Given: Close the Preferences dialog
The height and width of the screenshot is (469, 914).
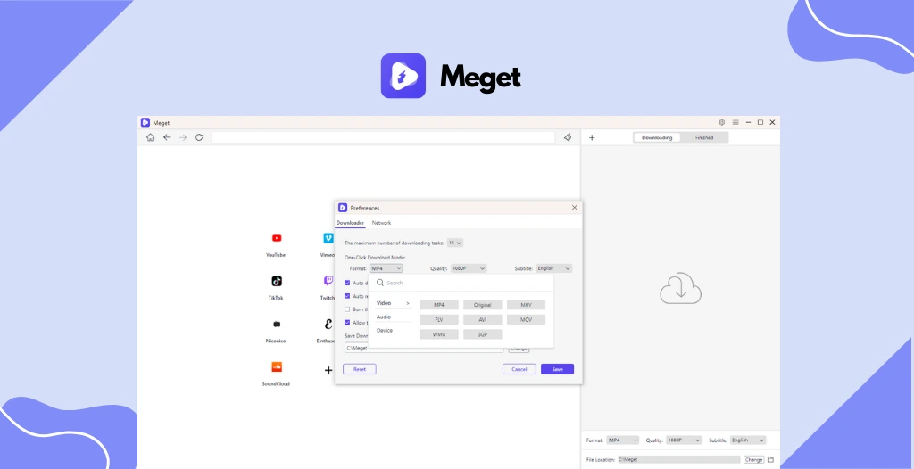Looking at the screenshot, I should [x=574, y=208].
